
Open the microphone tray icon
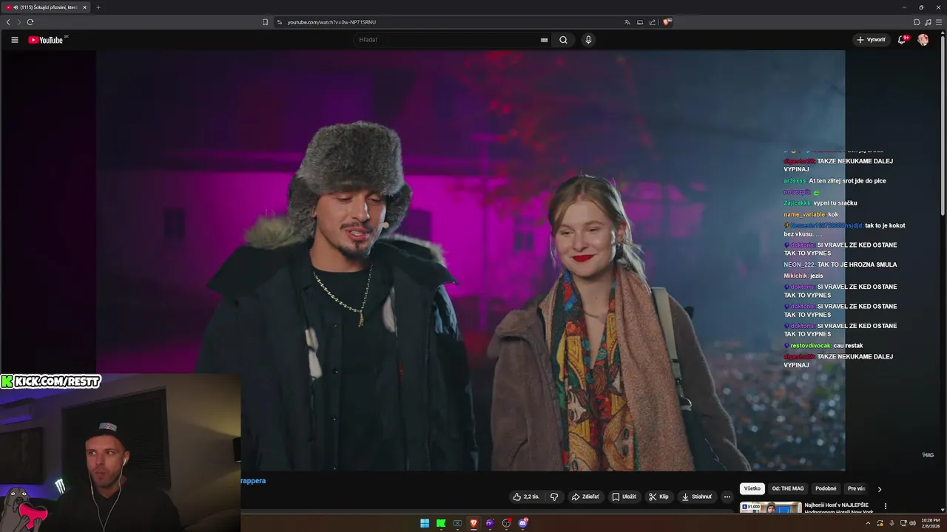(x=892, y=523)
